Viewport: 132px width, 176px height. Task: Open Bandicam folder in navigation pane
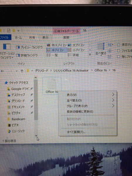[16, 119]
